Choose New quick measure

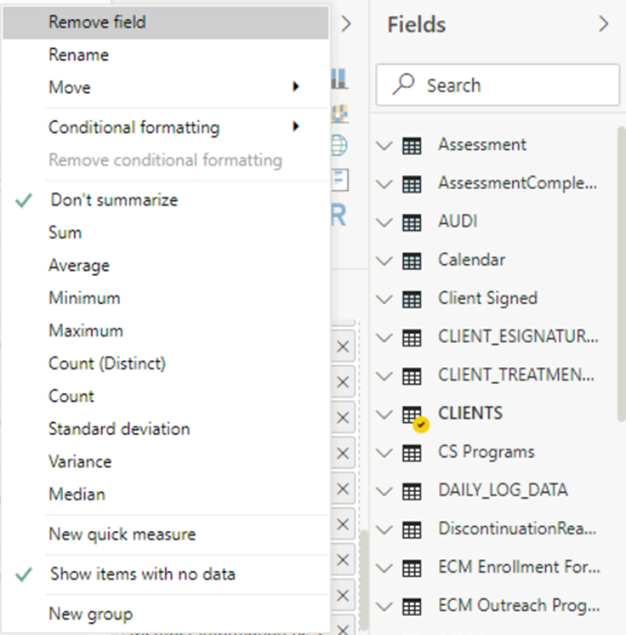pyautogui.click(x=166, y=535)
